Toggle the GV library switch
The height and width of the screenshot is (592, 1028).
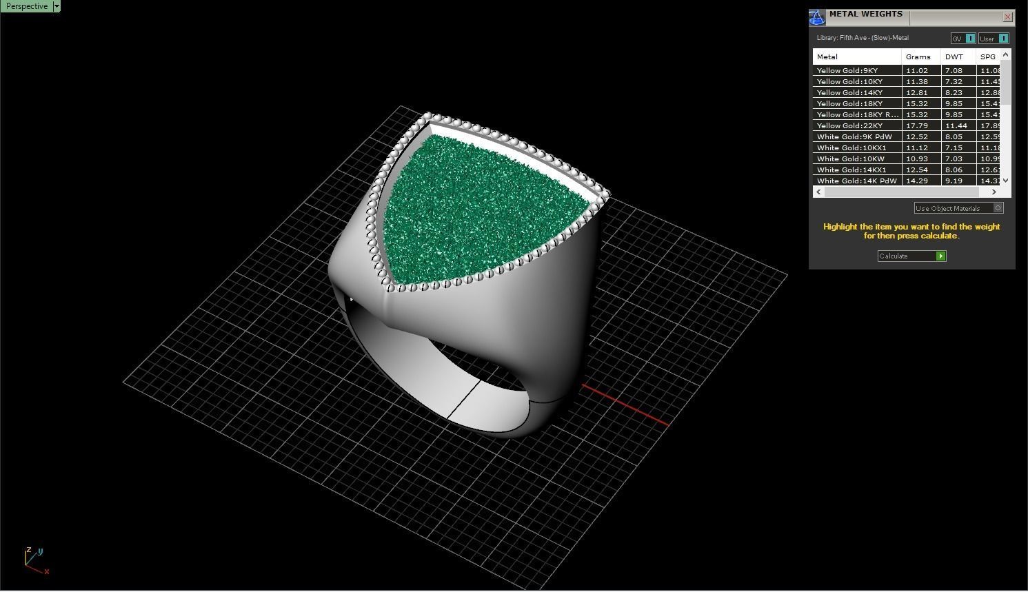(x=963, y=39)
